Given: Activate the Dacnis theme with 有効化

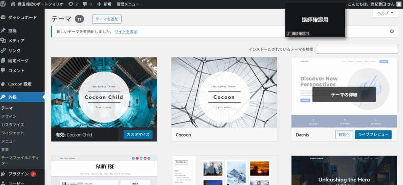Looking at the screenshot, I should click(x=344, y=135).
